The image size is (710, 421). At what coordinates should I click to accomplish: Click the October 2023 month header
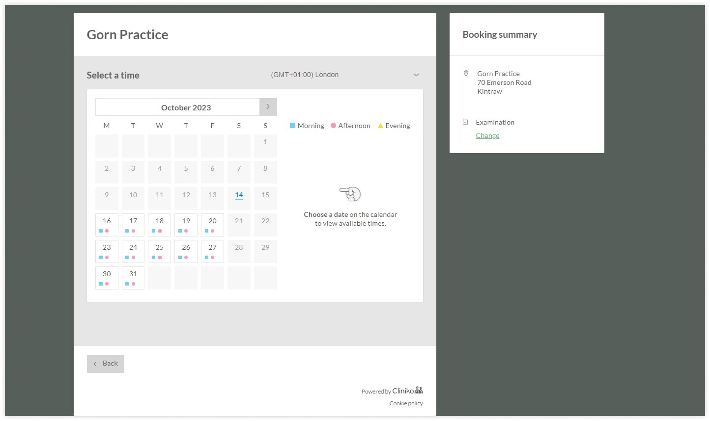click(x=186, y=107)
